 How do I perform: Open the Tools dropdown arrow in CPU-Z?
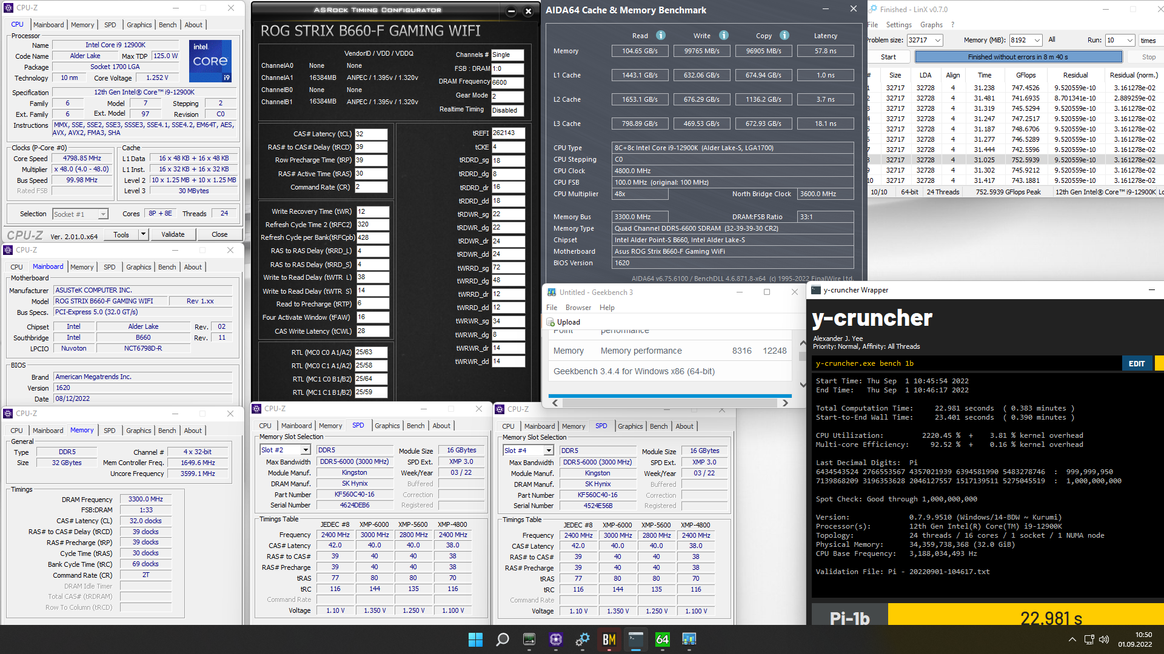coord(144,234)
